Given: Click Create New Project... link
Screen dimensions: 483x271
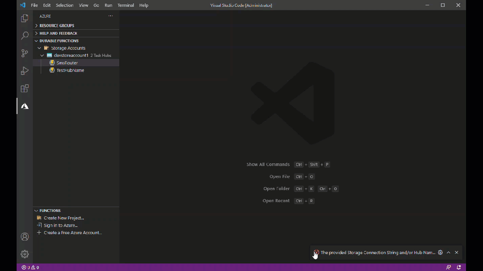Looking at the screenshot, I should (x=64, y=218).
